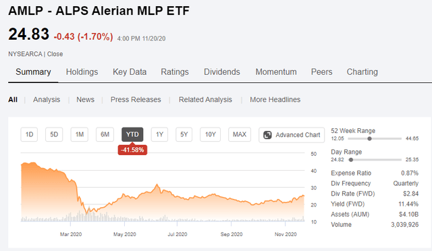Go to the Key Data tab
This screenshot has width=432, height=251.
click(130, 72)
